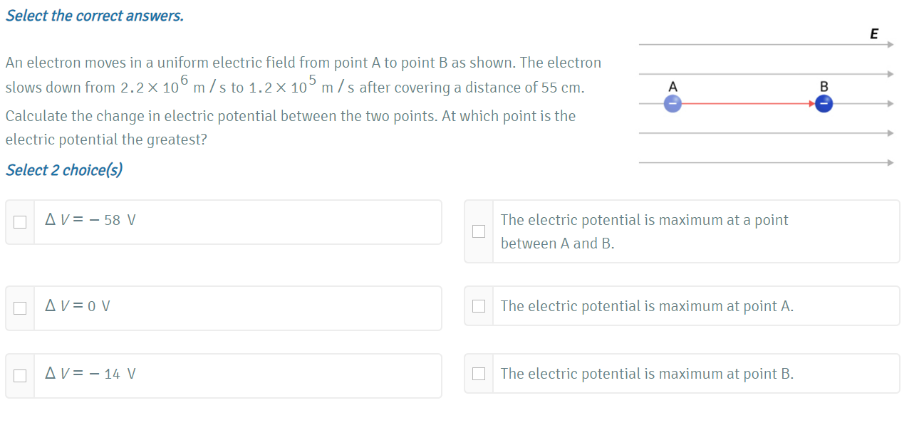Enable the ΔV = −14 V checkbox
Viewport: 924px width, 430px height.
(21, 375)
